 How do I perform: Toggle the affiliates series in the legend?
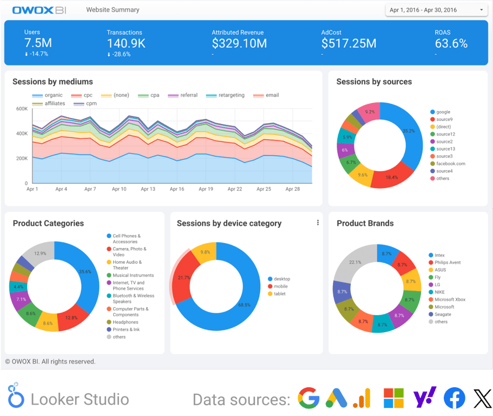click(48, 103)
